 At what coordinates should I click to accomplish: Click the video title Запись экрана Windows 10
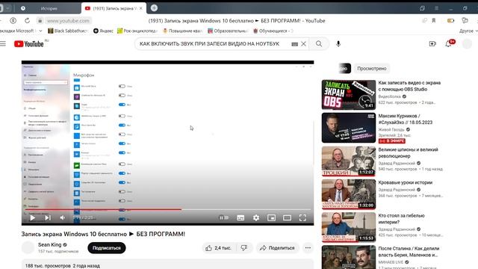click(x=103, y=234)
